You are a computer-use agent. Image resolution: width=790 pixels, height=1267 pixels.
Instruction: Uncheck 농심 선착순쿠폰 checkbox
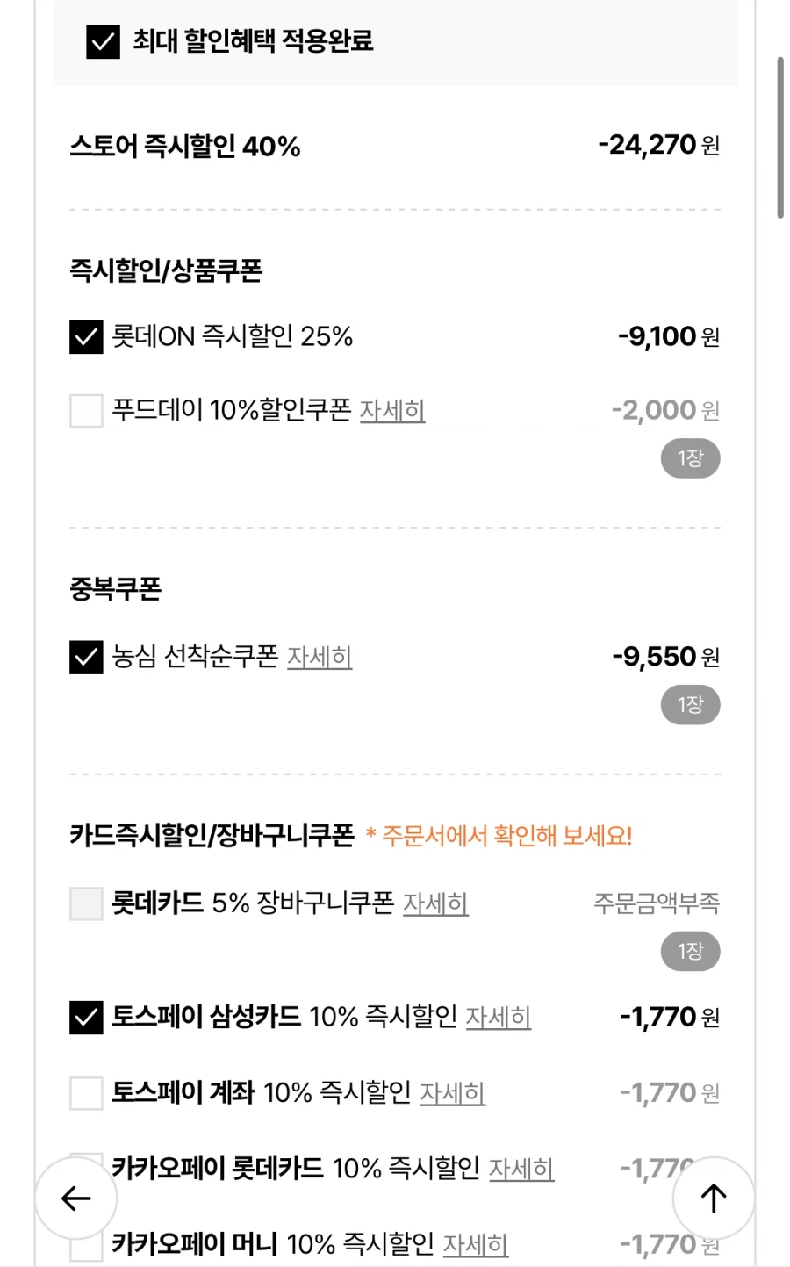(86, 657)
